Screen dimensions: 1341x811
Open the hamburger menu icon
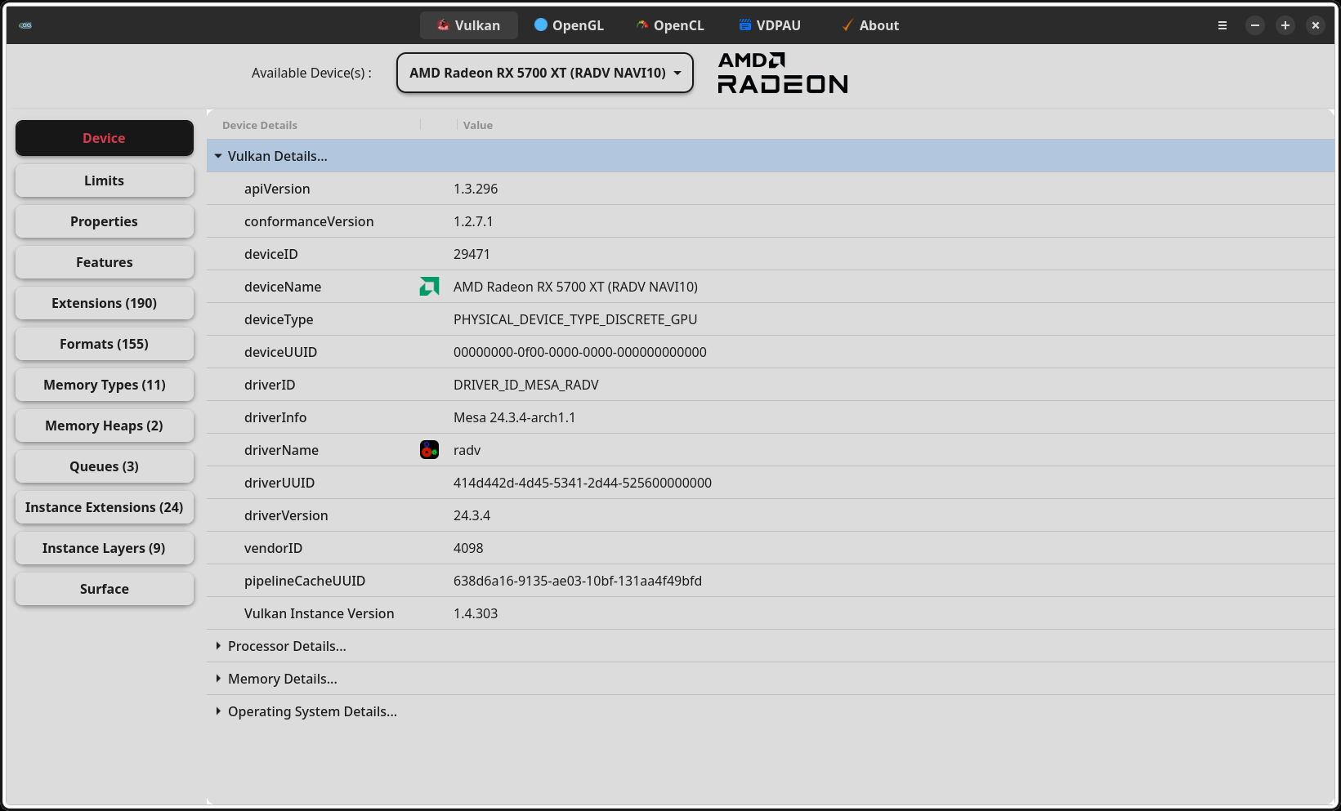click(1222, 25)
